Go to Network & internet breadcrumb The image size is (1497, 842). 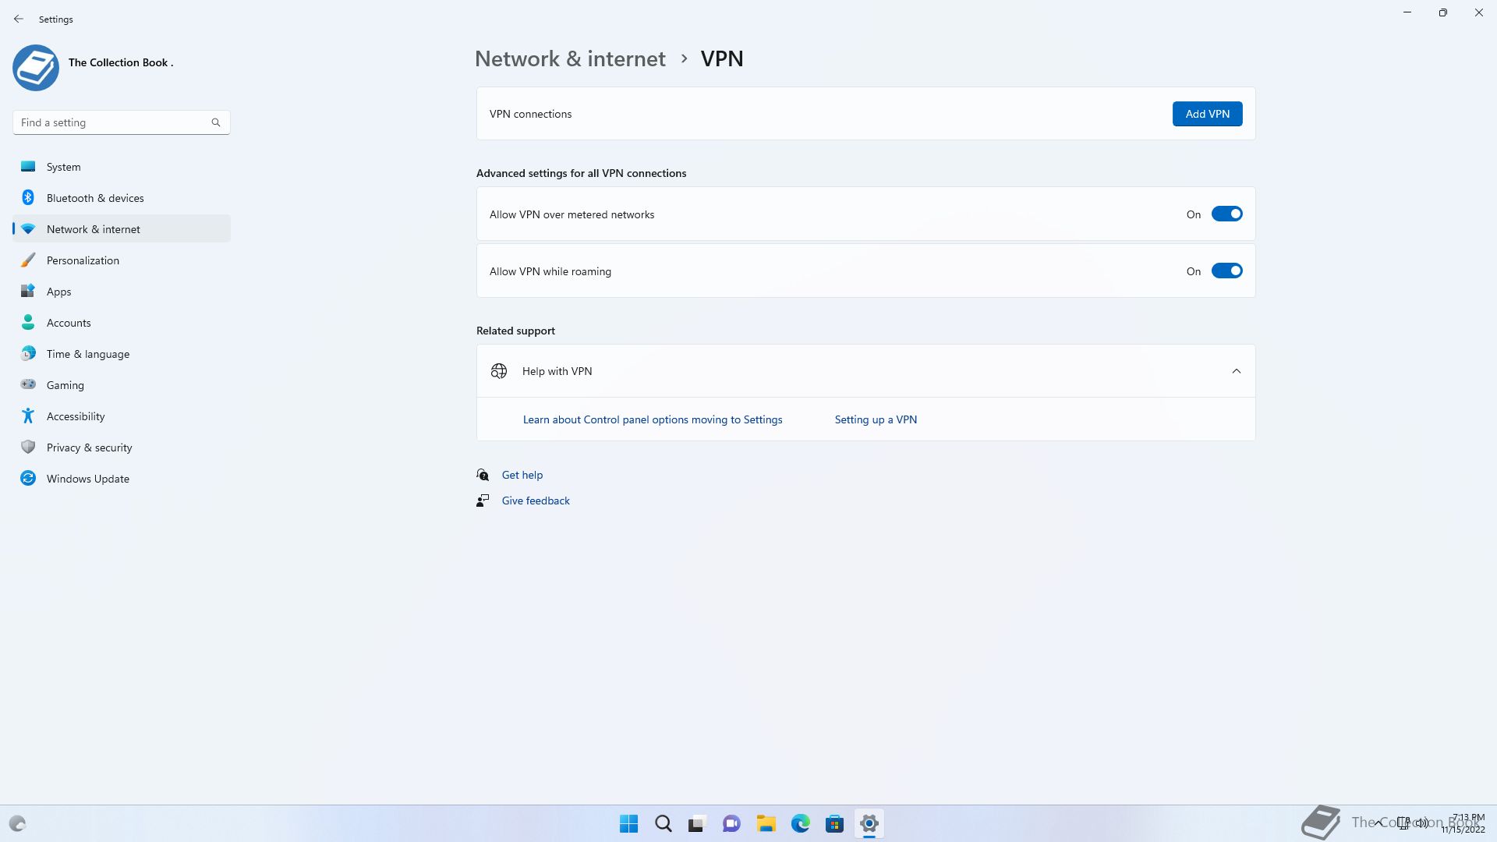570,59
